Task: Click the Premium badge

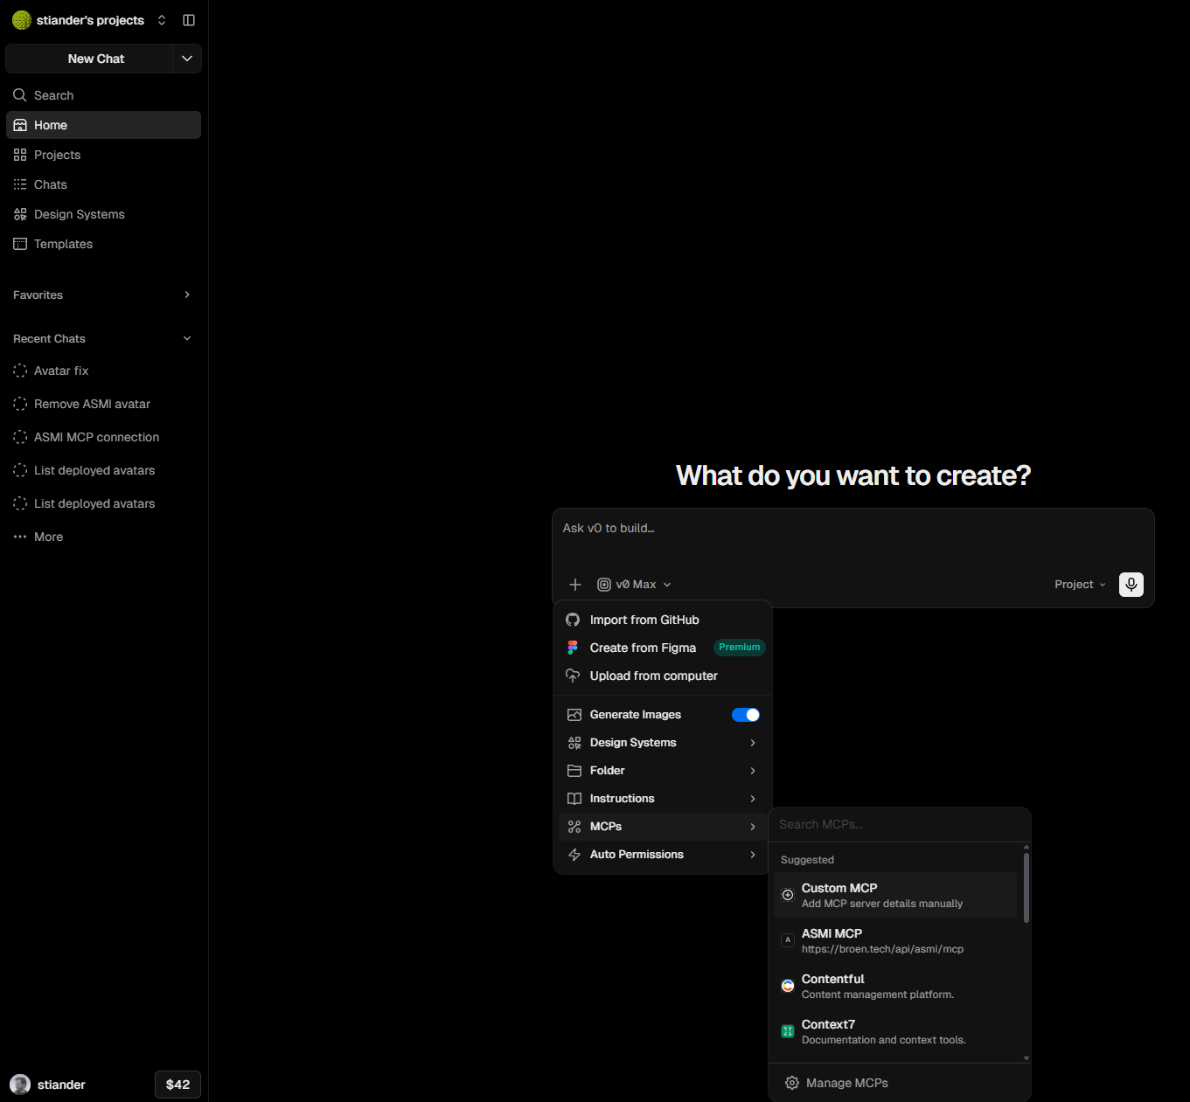Action: tap(740, 648)
